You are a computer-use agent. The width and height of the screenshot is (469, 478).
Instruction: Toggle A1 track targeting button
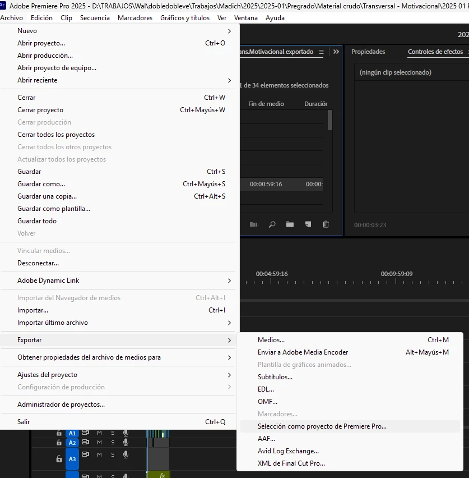pyautogui.click(x=72, y=433)
